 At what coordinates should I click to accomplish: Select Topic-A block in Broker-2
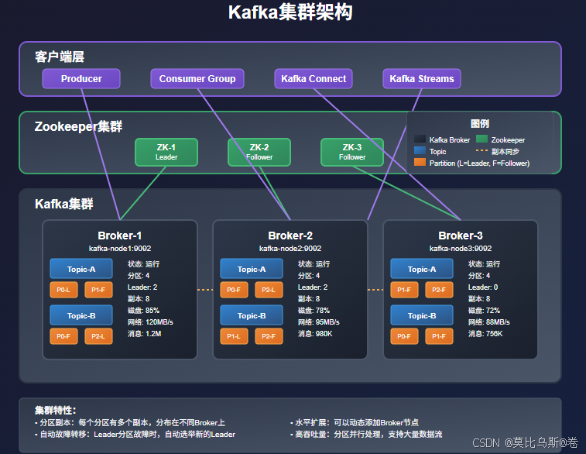pyautogui.click(x=252, y=269)
